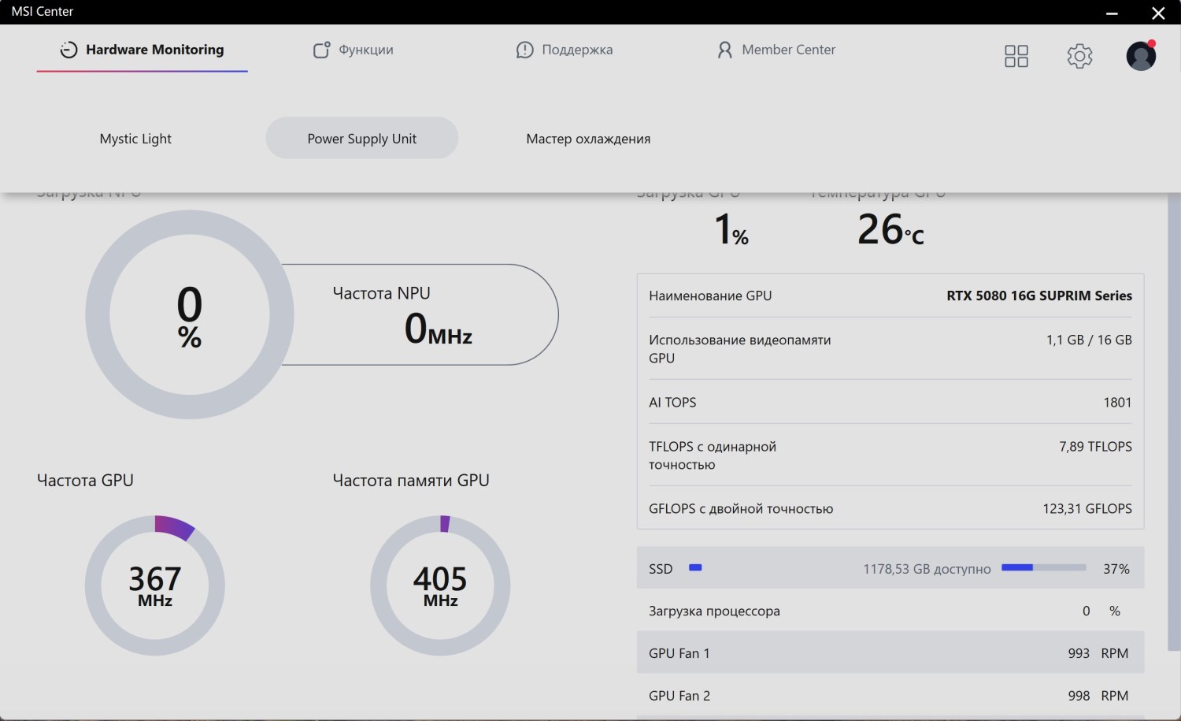
Task: Click the Поддержка speech bubble icon
Action: (524, 50)
